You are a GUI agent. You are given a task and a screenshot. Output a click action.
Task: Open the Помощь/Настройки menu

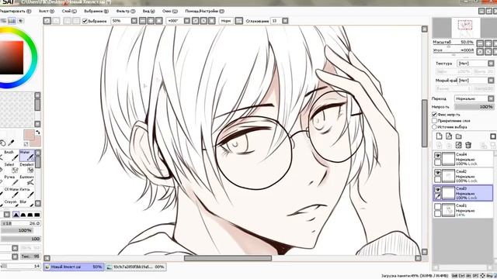point(204,11)
